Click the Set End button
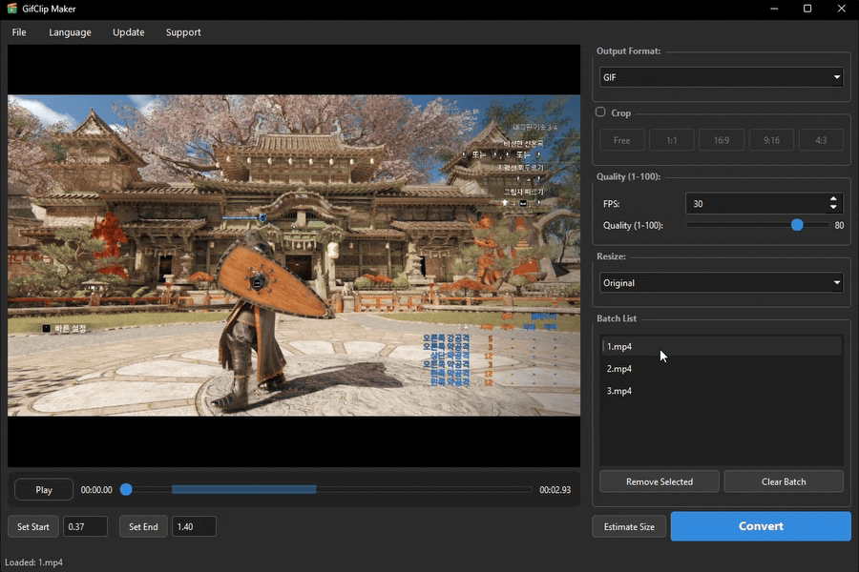This screenshot has width=859, height=572. (143, 526)
